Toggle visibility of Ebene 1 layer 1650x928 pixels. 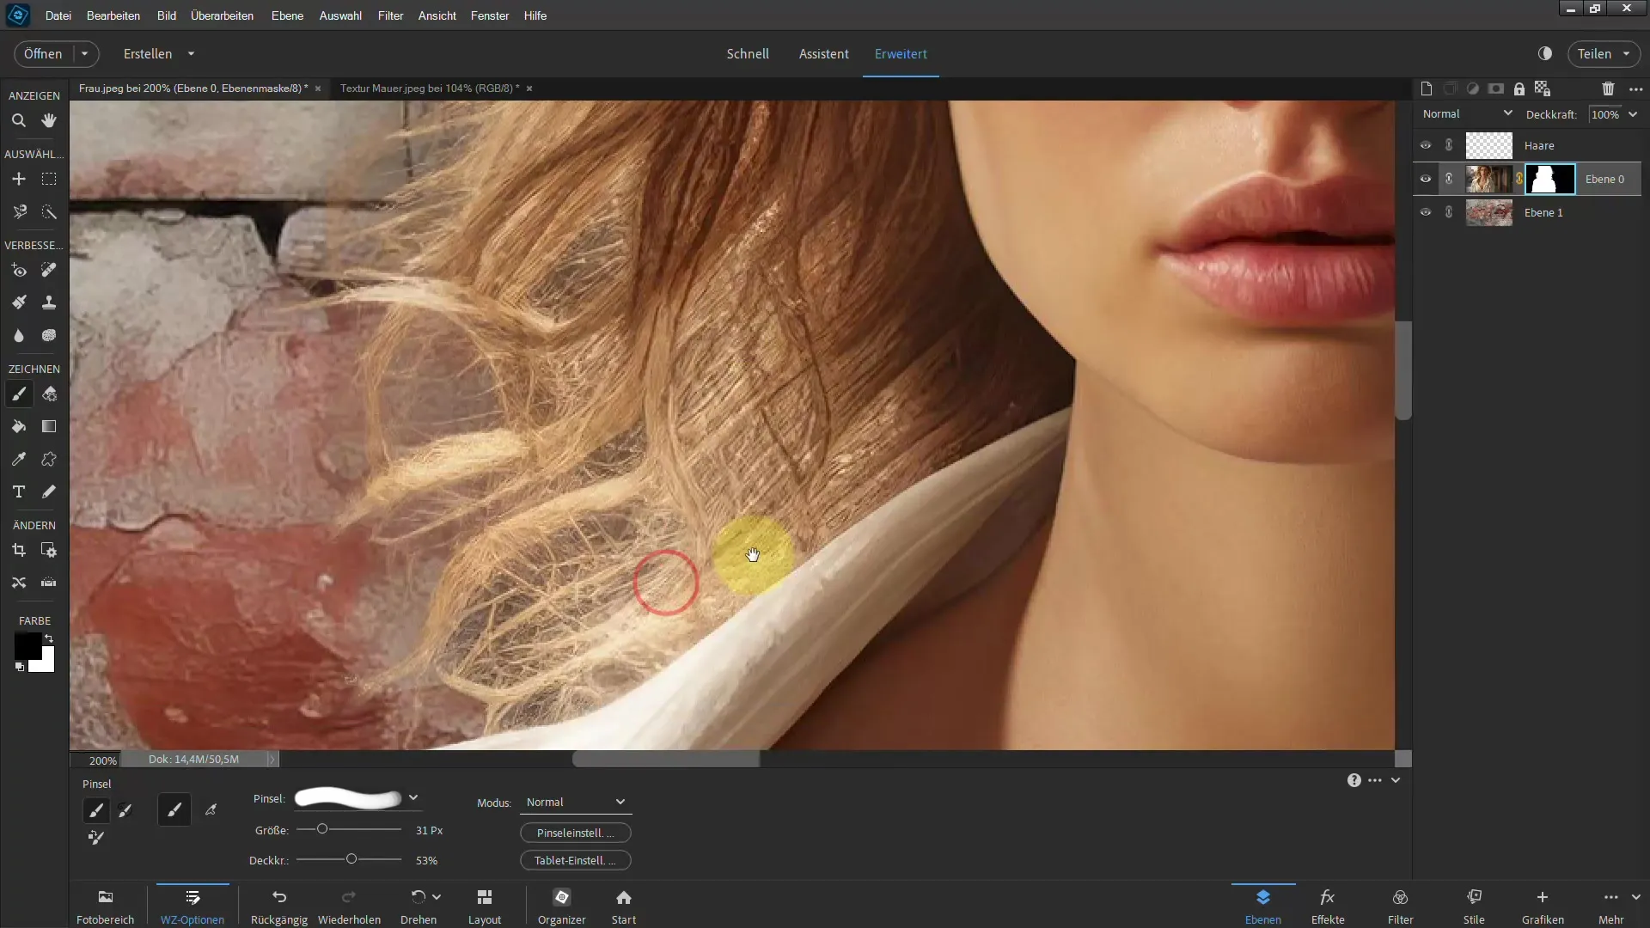click(x=1425, y=212)
